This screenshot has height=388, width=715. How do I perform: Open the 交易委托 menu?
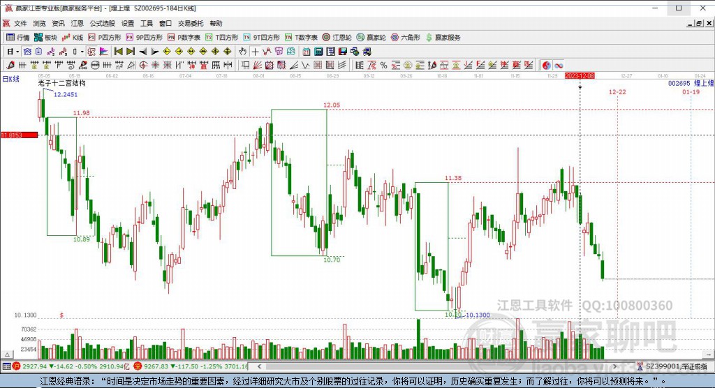(191, 23)
